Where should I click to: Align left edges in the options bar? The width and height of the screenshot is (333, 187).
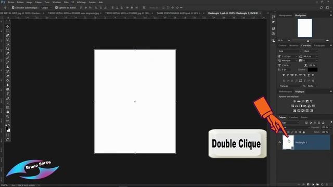pos(96,8)
